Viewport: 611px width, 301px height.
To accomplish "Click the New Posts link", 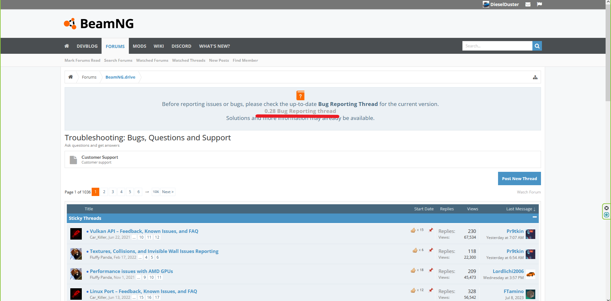I will coord(219,60).
